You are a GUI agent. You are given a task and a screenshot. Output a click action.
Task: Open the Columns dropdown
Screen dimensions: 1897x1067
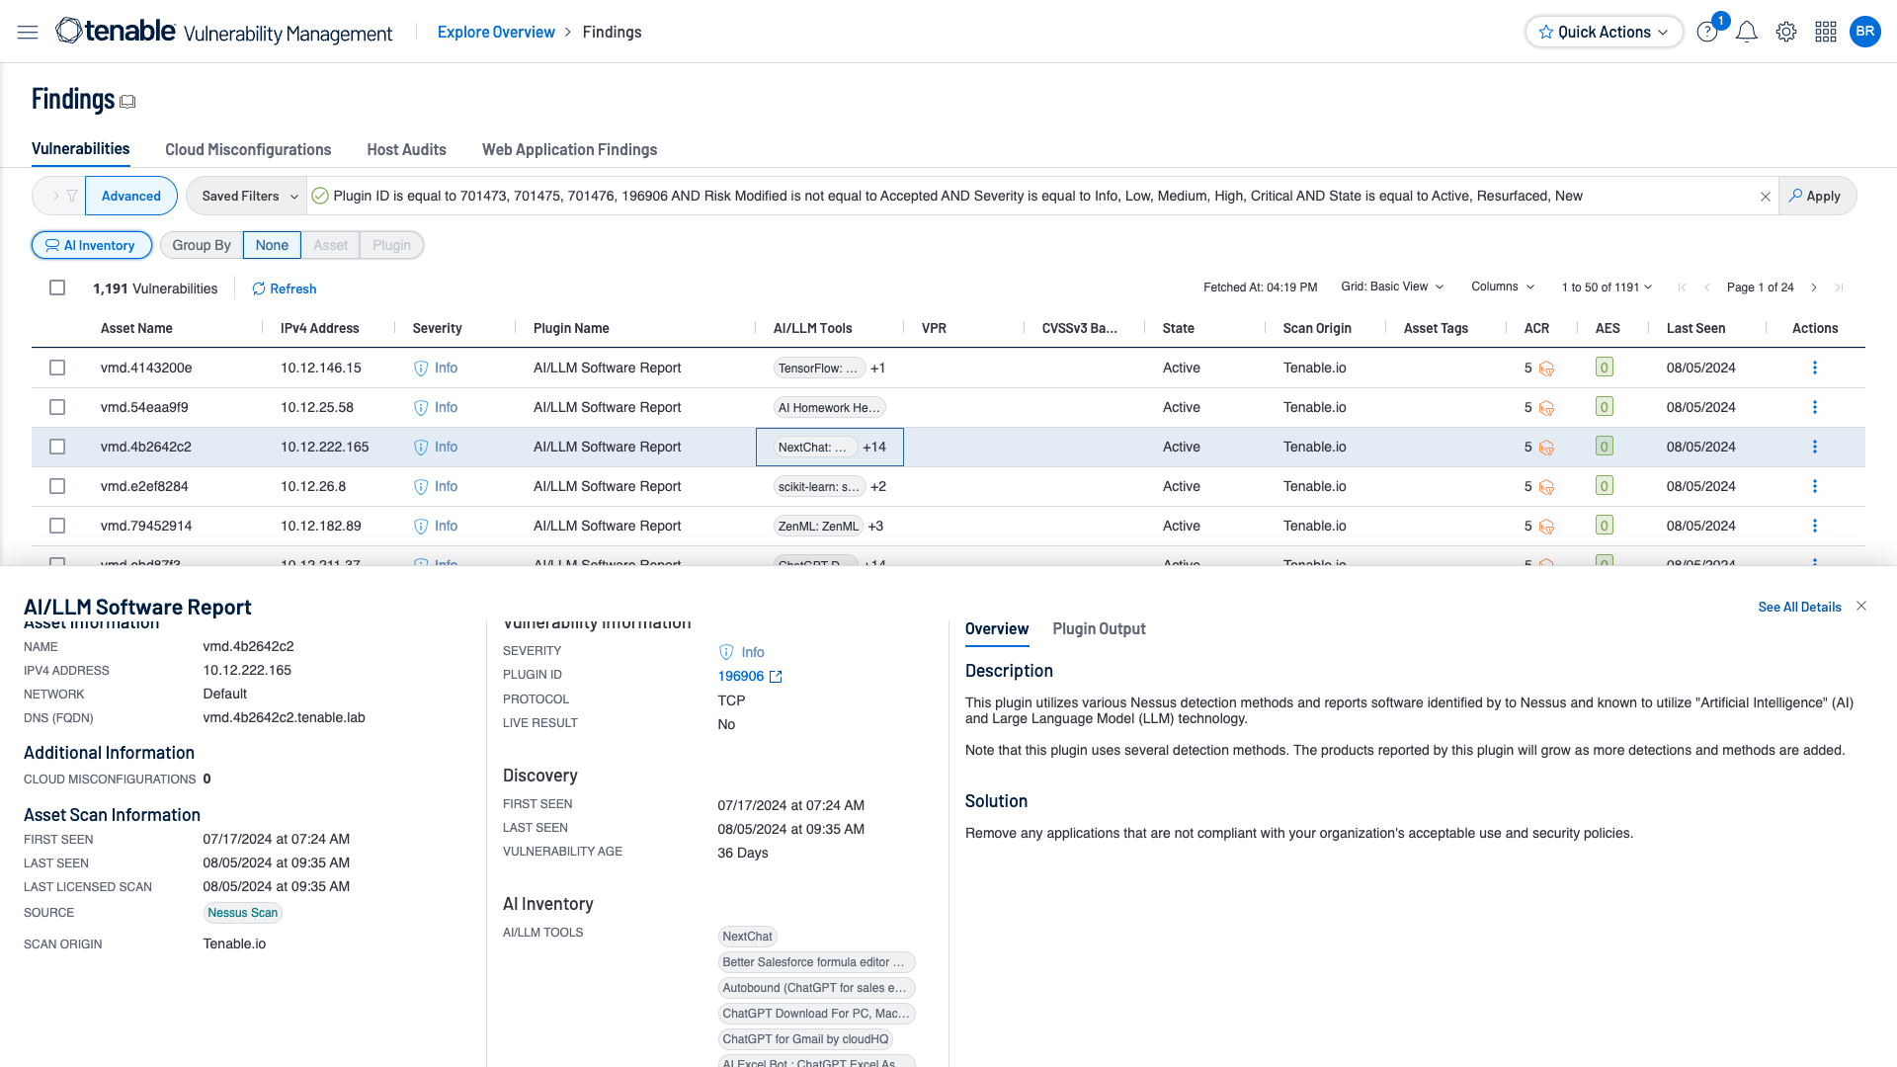tap(1502, 287)
